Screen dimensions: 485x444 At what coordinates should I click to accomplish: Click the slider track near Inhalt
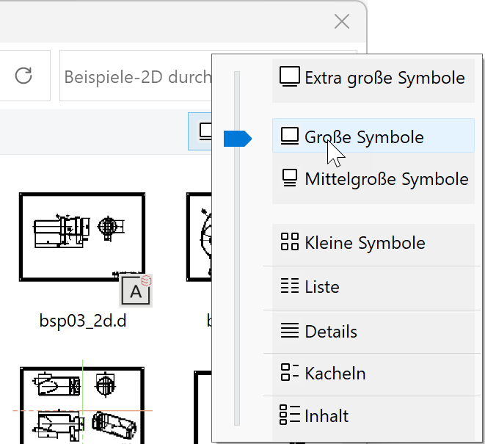pyautogui.click(x=237, y=412)
